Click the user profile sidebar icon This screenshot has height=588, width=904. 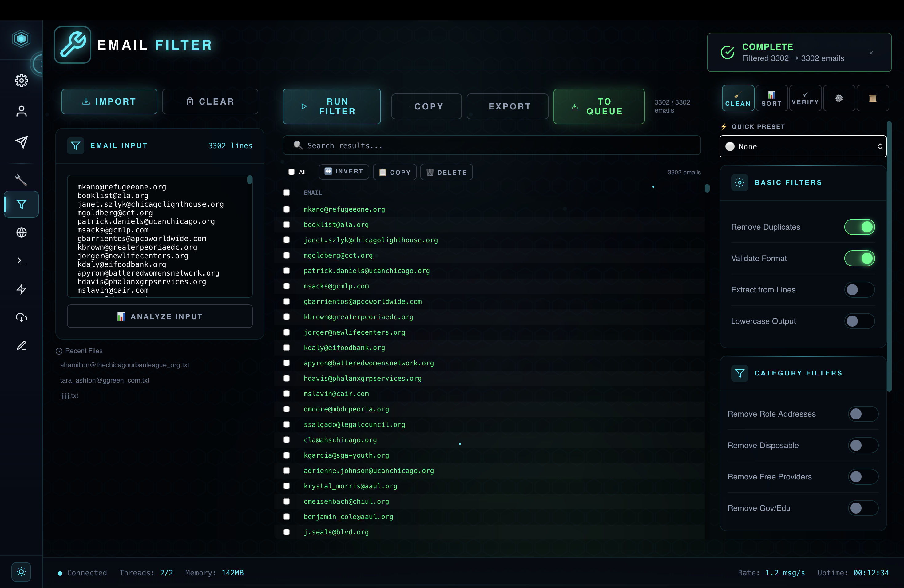[21, 111]
